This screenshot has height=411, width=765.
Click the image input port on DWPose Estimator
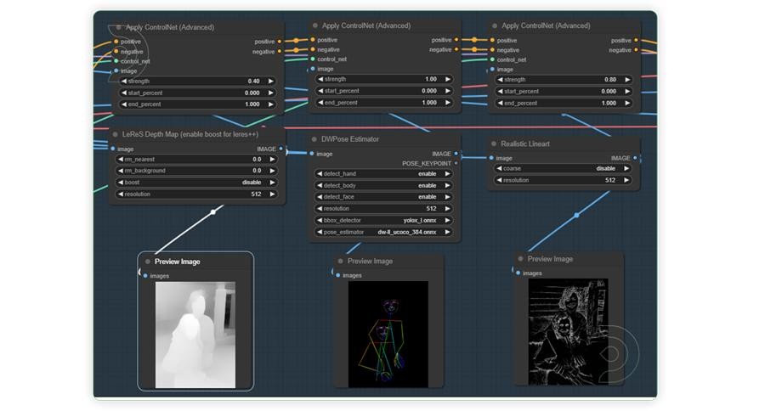(x=312, y=154)
